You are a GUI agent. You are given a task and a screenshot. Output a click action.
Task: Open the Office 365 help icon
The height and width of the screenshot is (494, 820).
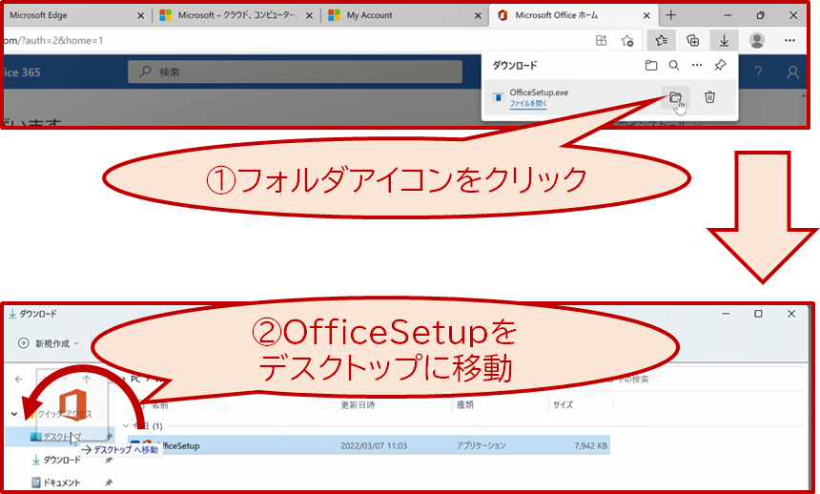pos(758,72)
